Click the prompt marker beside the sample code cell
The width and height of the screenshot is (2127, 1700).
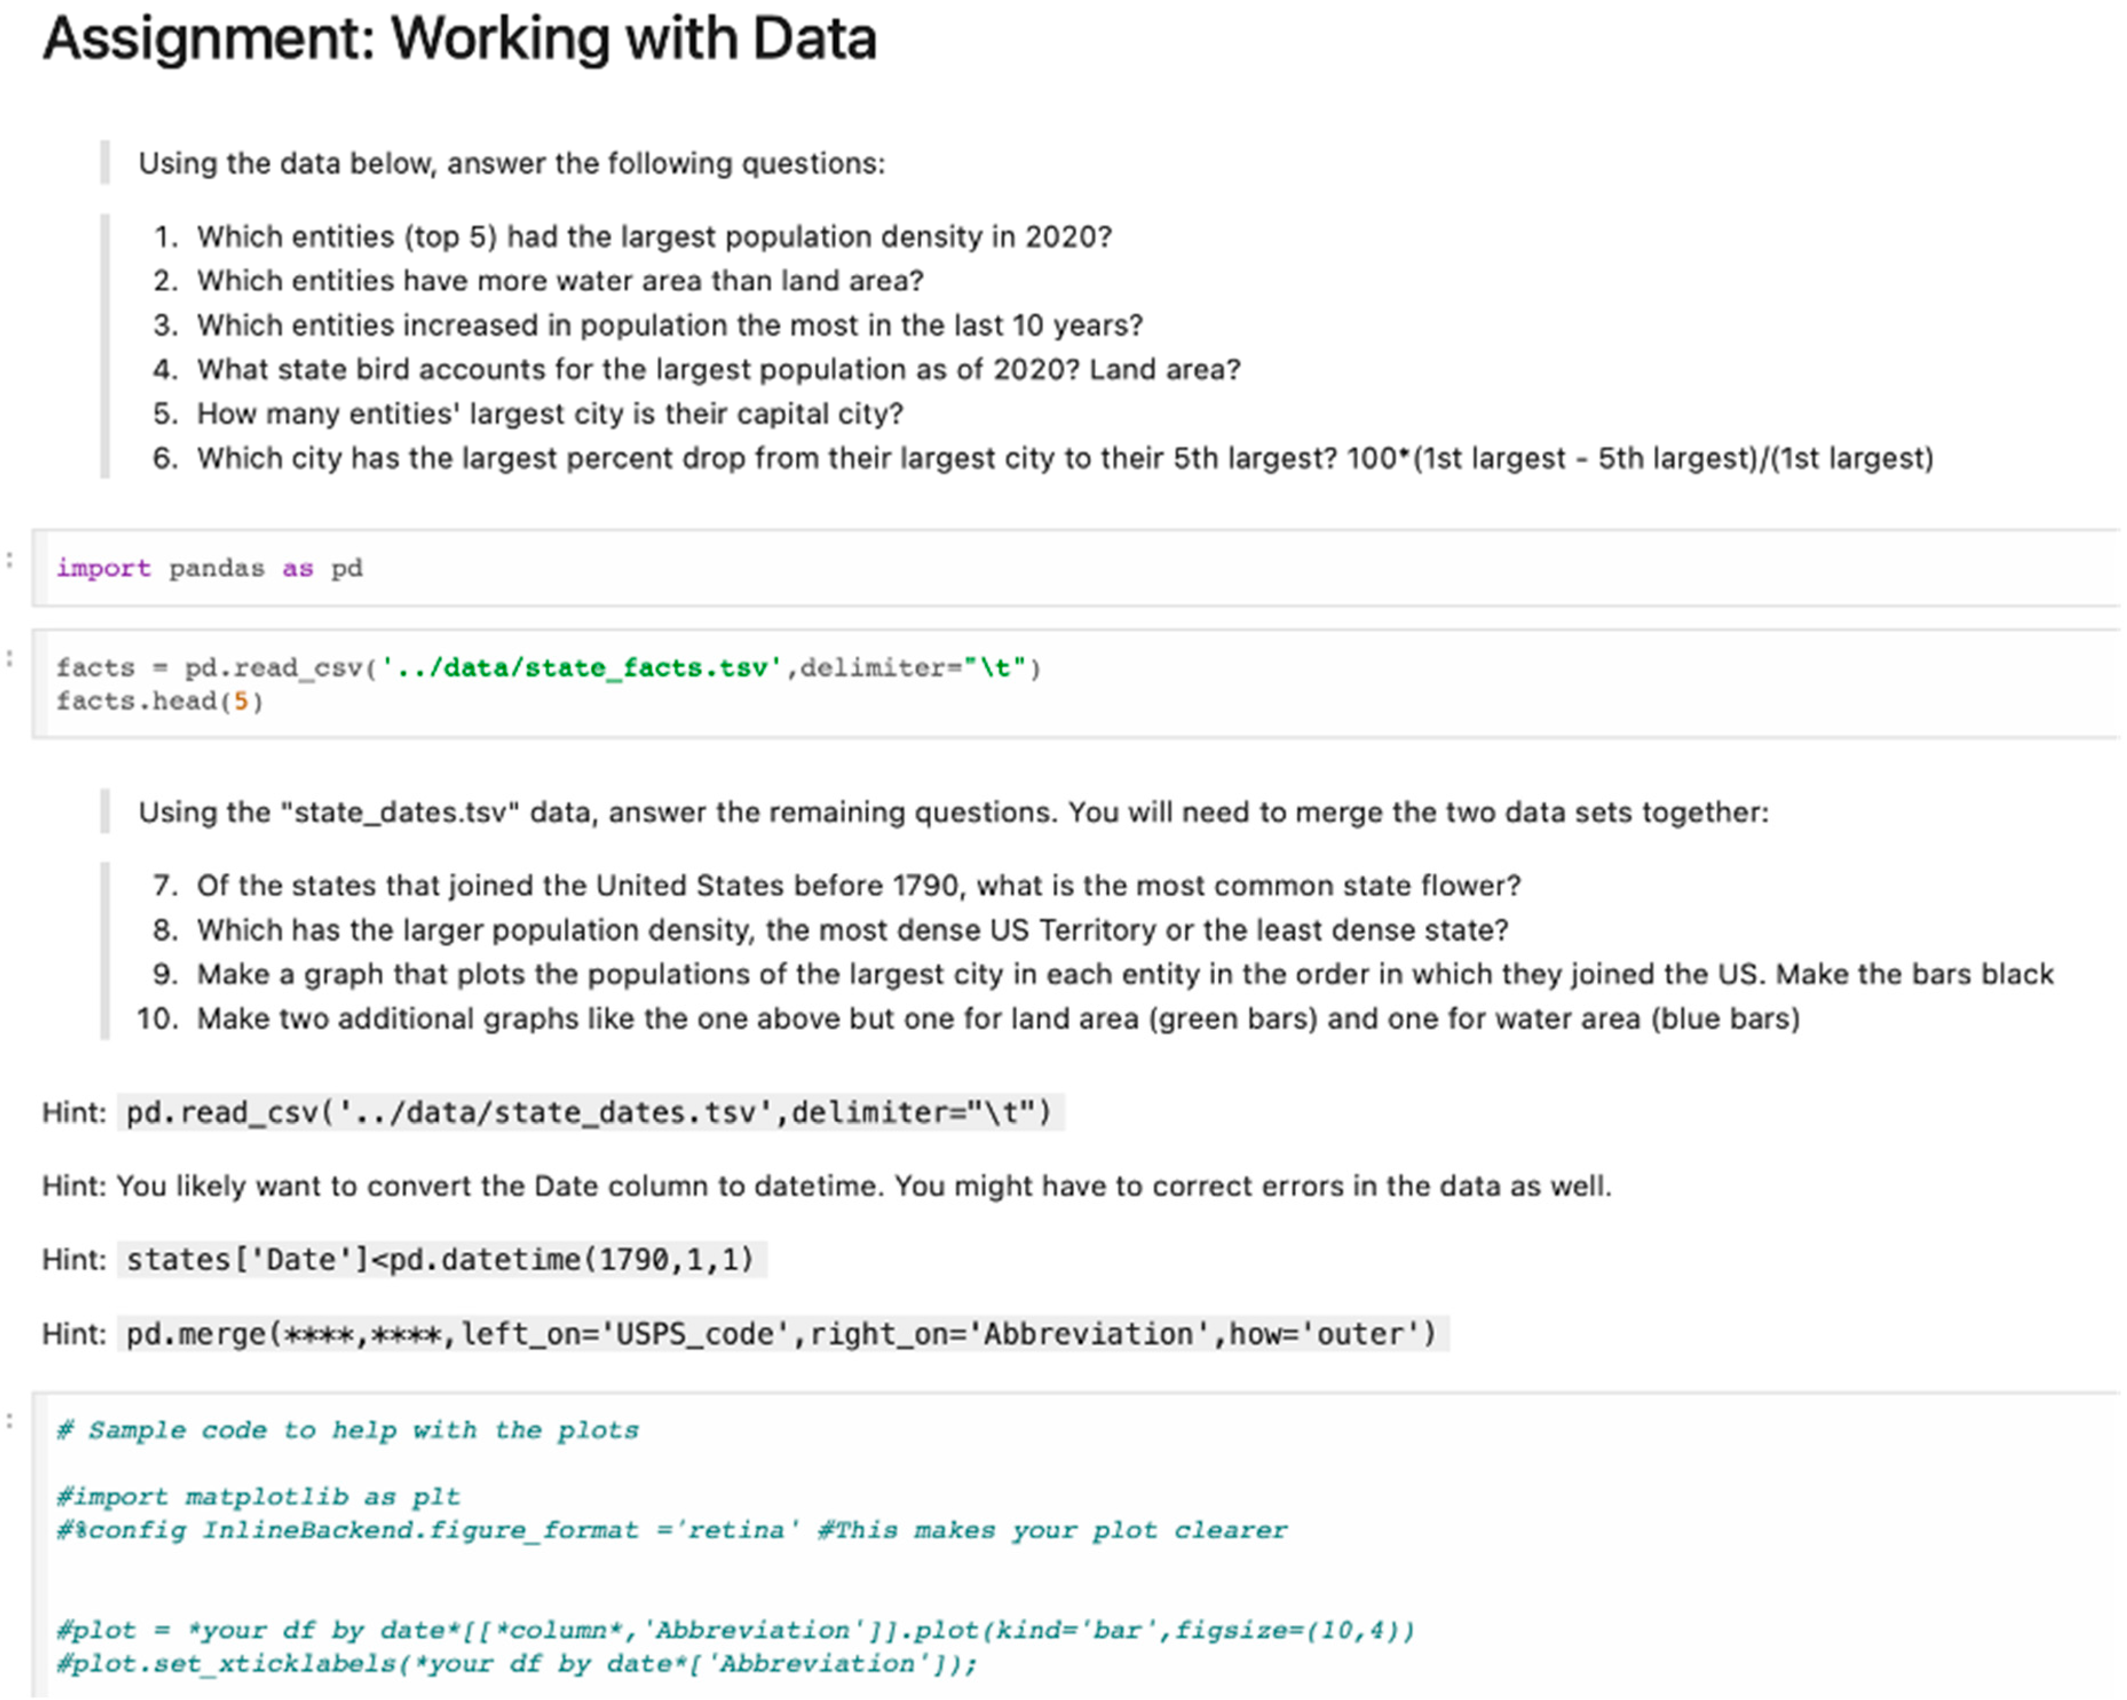(10, 1421)
